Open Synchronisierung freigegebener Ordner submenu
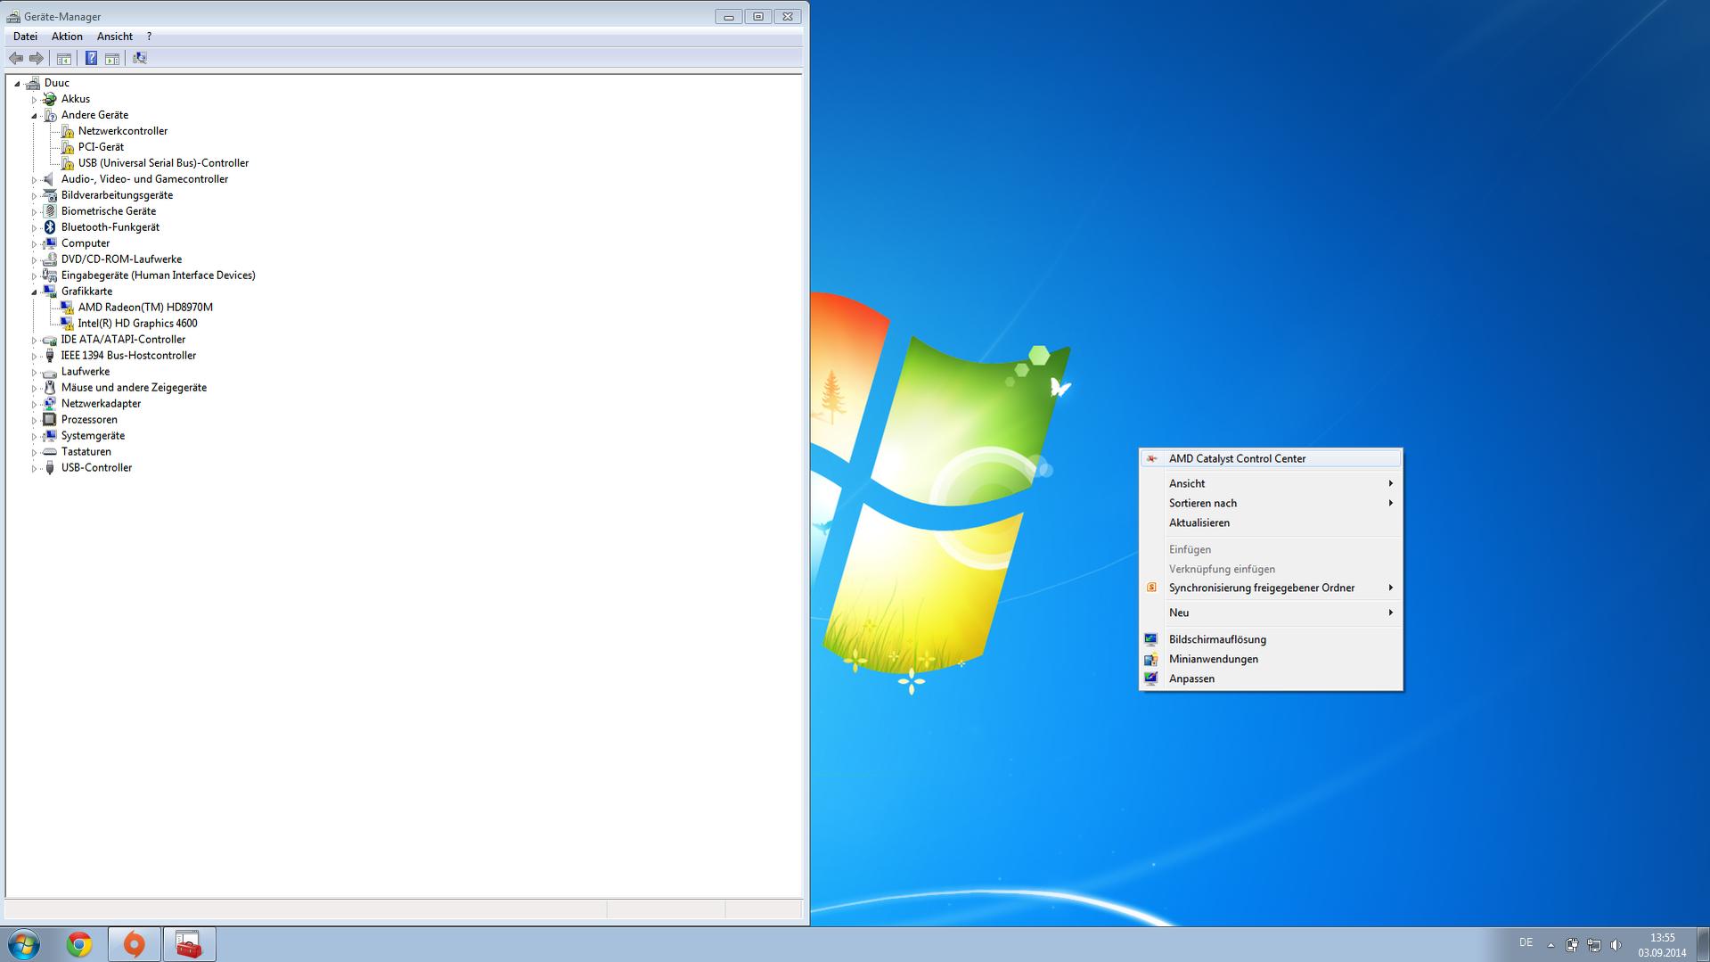Image resolution: width=1710 pixels, height=962 pixels. [1271, 588]
